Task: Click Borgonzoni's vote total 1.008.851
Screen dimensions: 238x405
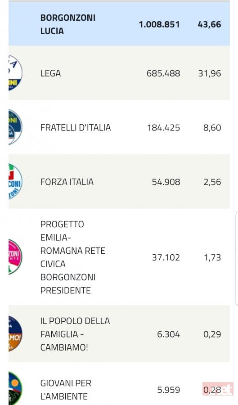Action: pyautogui.click(x=159, y=24)
